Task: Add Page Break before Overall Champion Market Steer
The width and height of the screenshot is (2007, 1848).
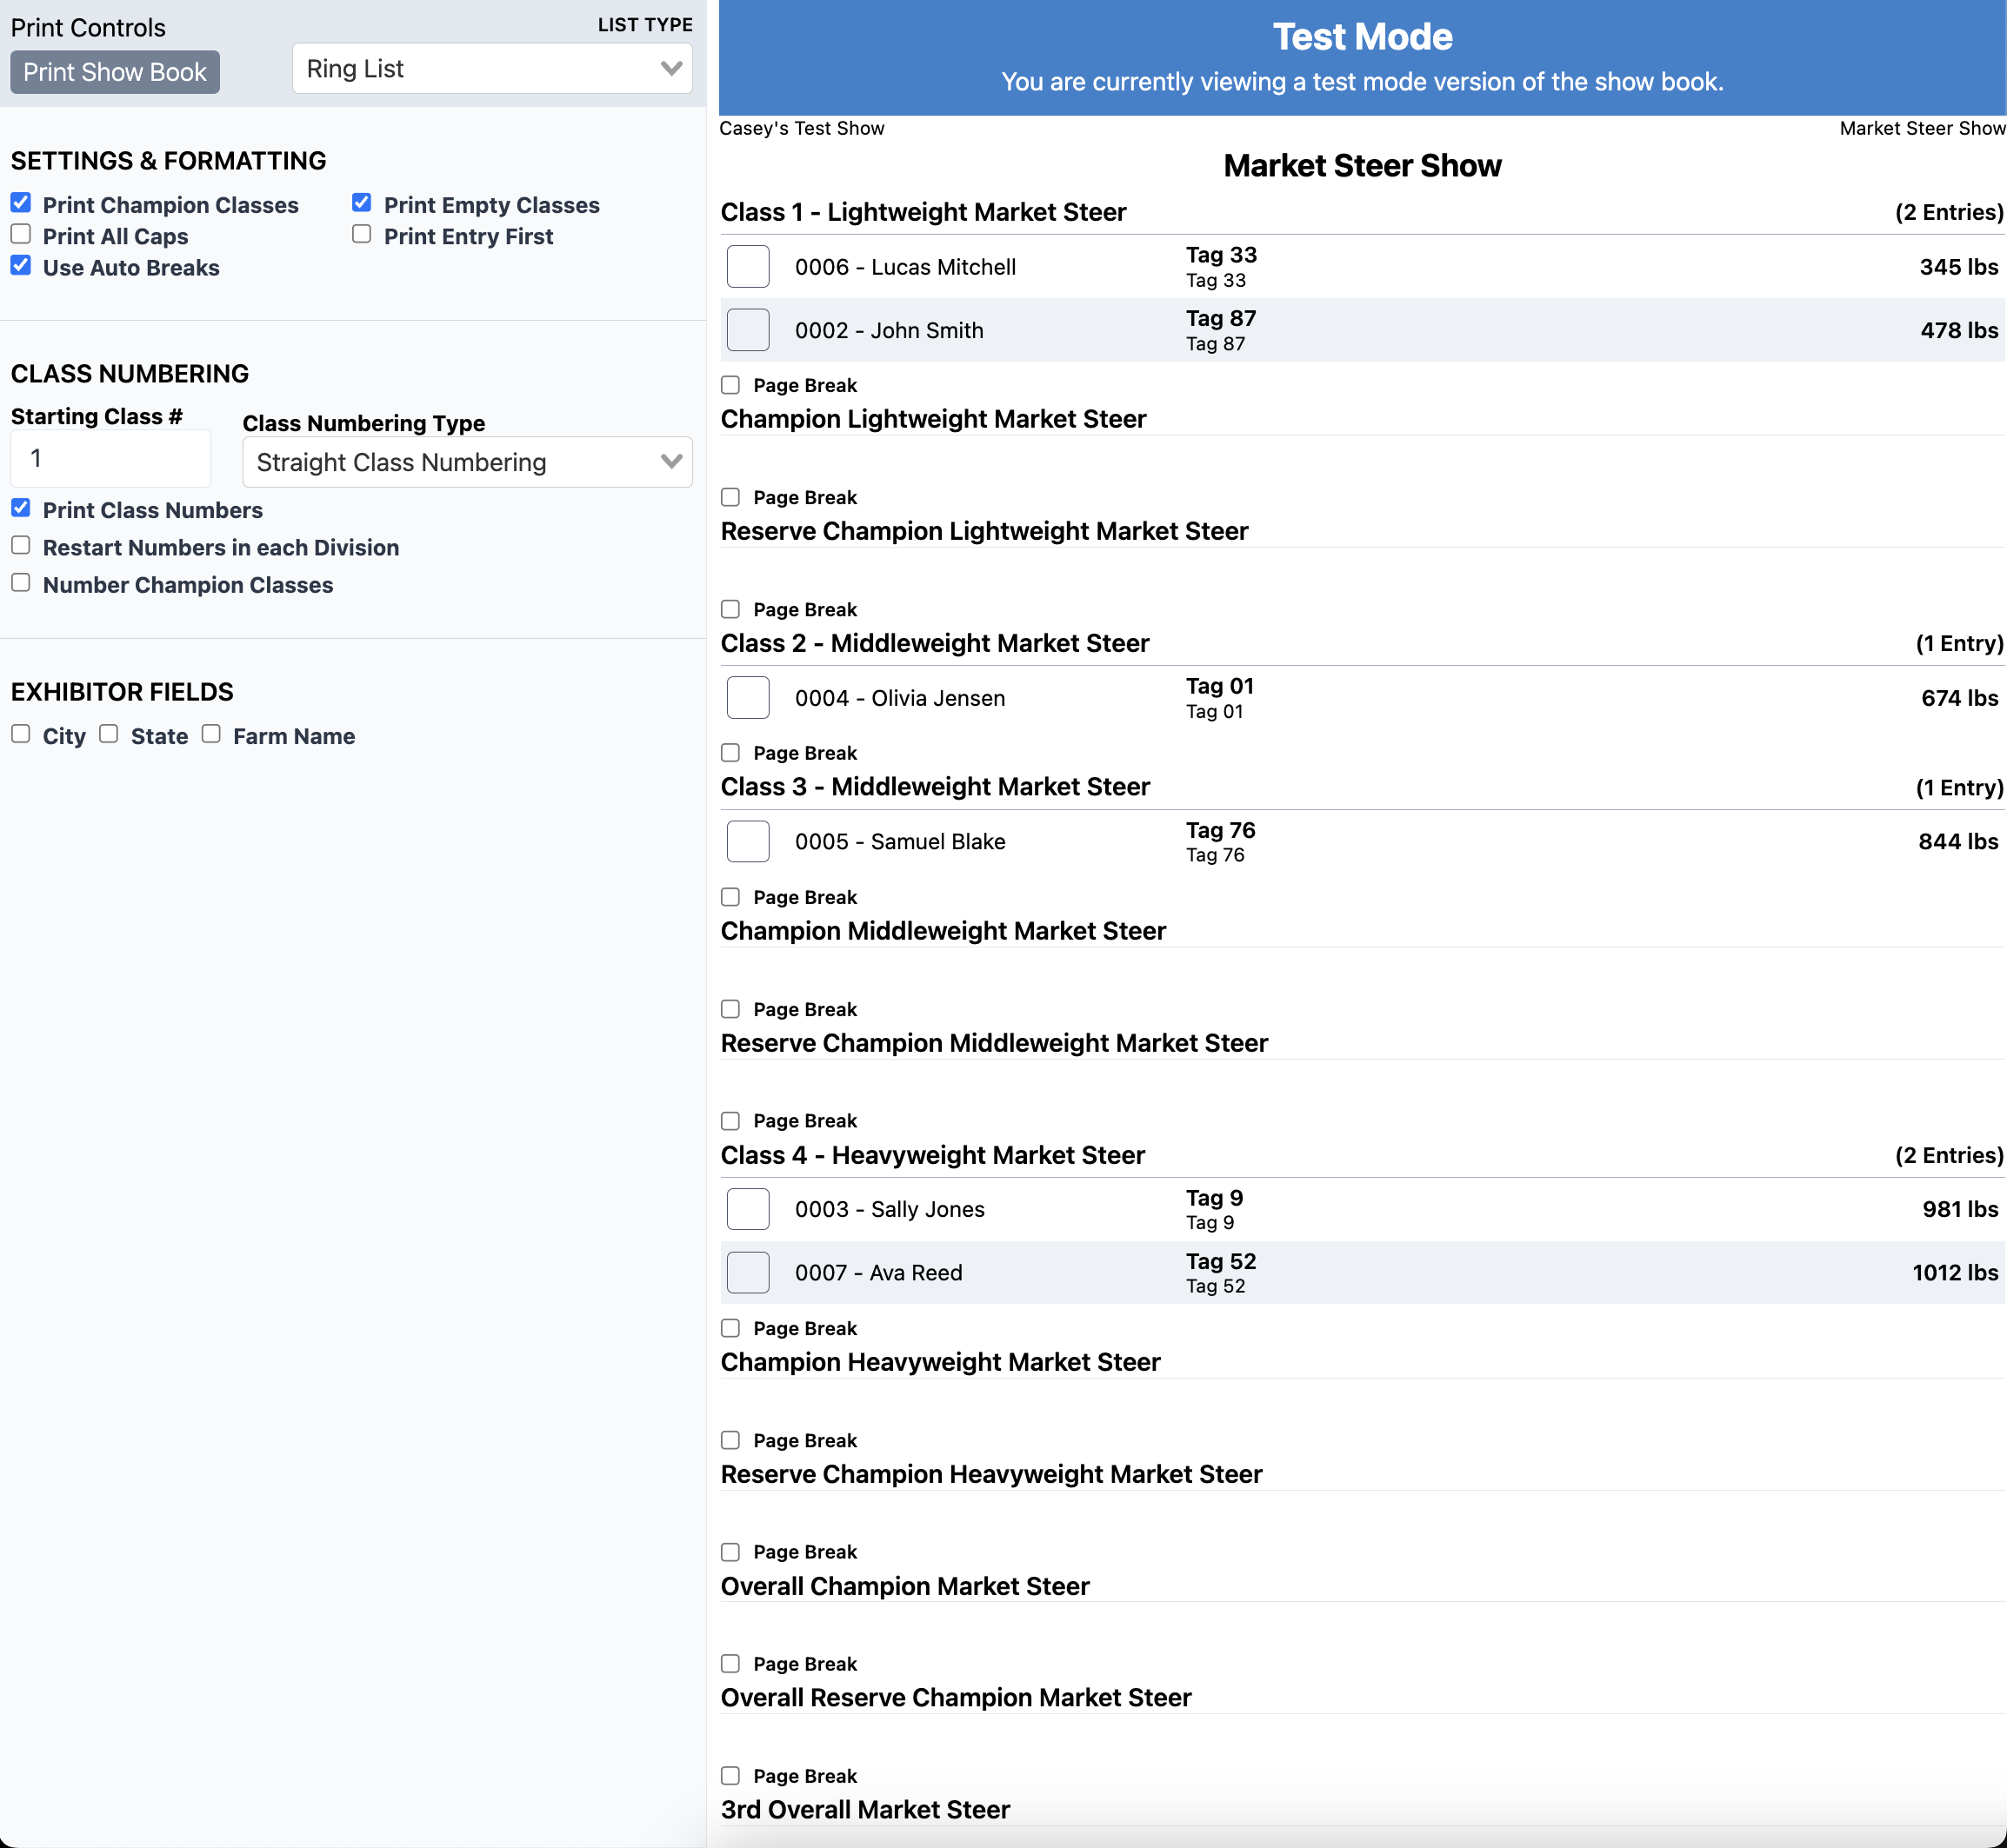Action: [x=730, y=1552]
